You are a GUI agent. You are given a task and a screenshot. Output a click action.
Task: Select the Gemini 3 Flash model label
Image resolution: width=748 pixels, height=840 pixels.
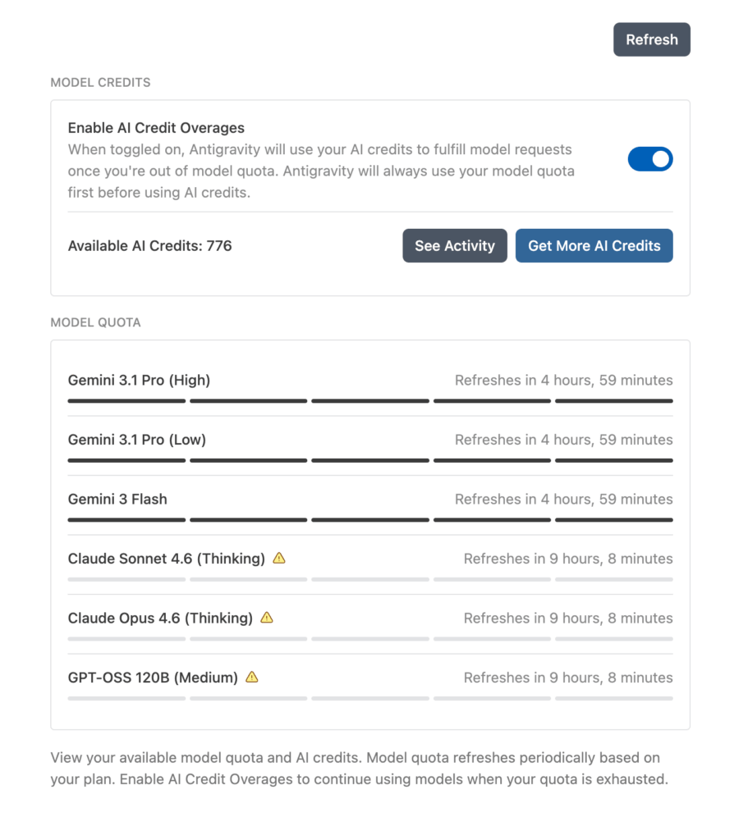[x=117, y=499]
